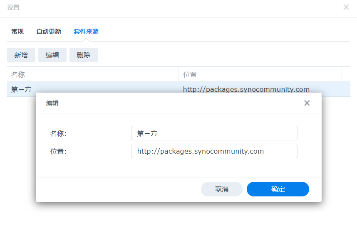The width and height of the screenshot is (357, 245).
Task: Click the 新增 button
Action: pyautogui.click(x=21, y=55)
